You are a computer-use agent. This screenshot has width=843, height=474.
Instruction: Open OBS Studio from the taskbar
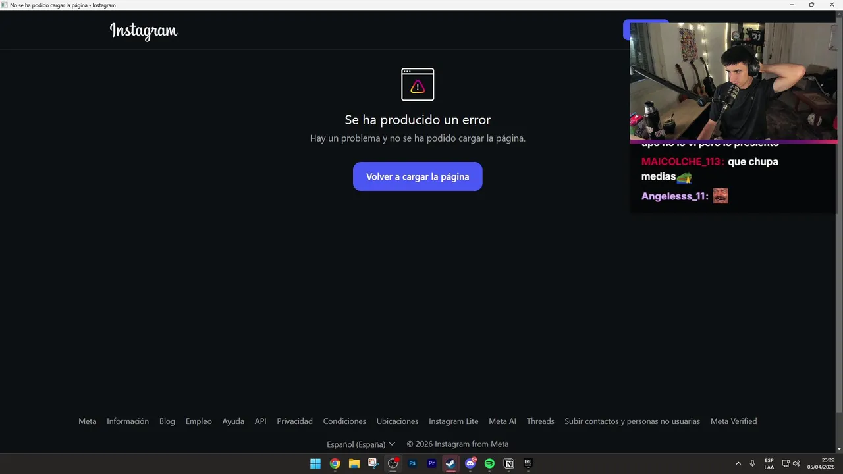coord(393,463)
